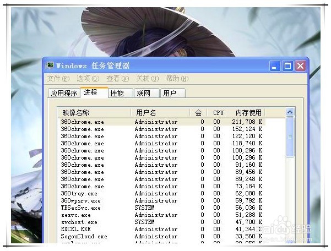Switch to the 性能 tab
This screenshot has height=251, width=331.
(120, 93)
